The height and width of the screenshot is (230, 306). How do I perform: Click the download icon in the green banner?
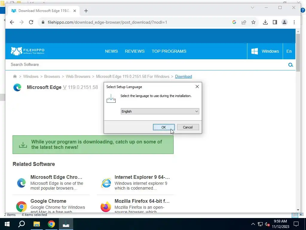23,145
